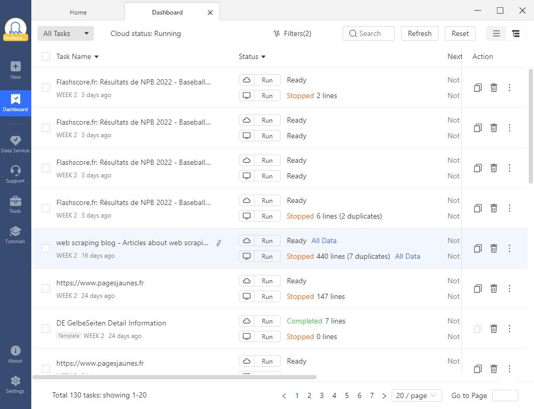This screenshot has width=534, height=409.
Task: Close the Dashboard tab
Action: [210, 13]
